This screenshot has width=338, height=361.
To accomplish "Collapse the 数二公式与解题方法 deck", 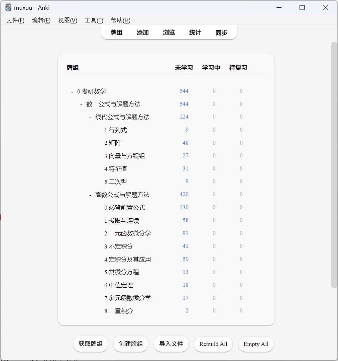I will point(81,105).
